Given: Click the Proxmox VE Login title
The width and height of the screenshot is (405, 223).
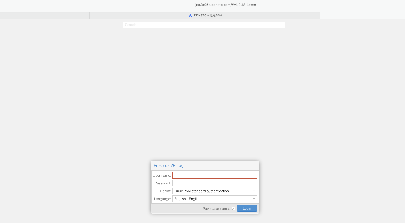Looking at the screenshot, I should [x=170, y=166].
